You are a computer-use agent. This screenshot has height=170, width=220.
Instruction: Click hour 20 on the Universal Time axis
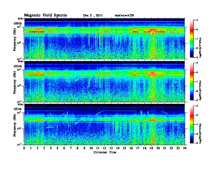pos(158,148)
